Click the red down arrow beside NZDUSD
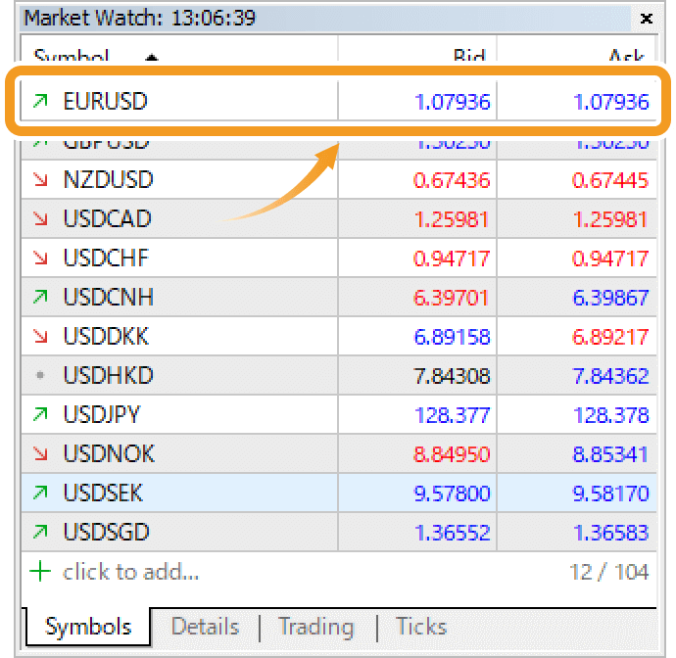676x658 pixels. coord(40,180)
